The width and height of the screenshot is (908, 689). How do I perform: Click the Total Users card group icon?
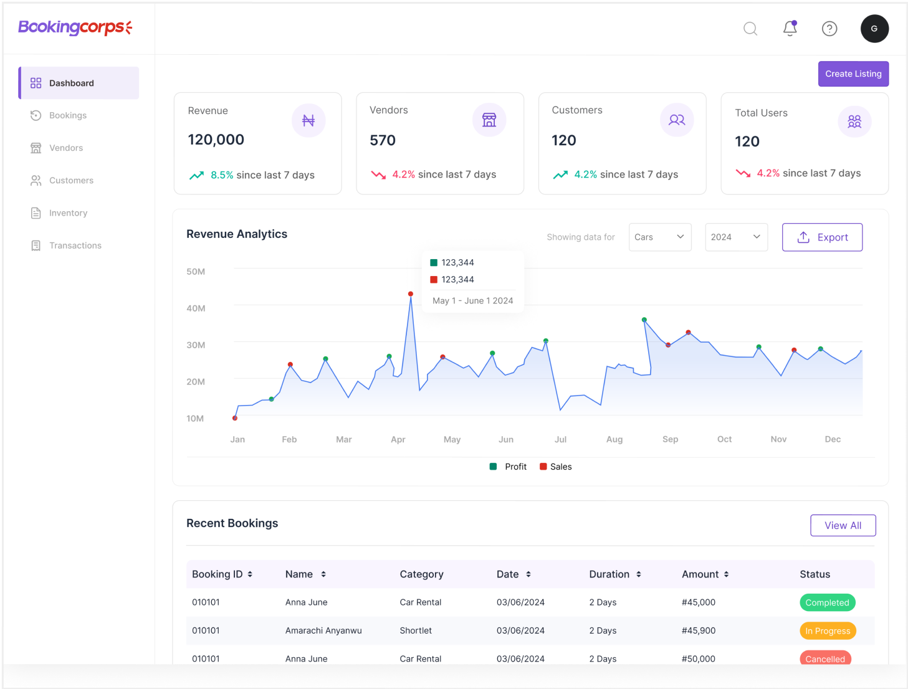[854, 121]
